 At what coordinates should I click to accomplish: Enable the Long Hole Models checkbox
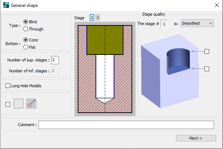click(8, 86)
